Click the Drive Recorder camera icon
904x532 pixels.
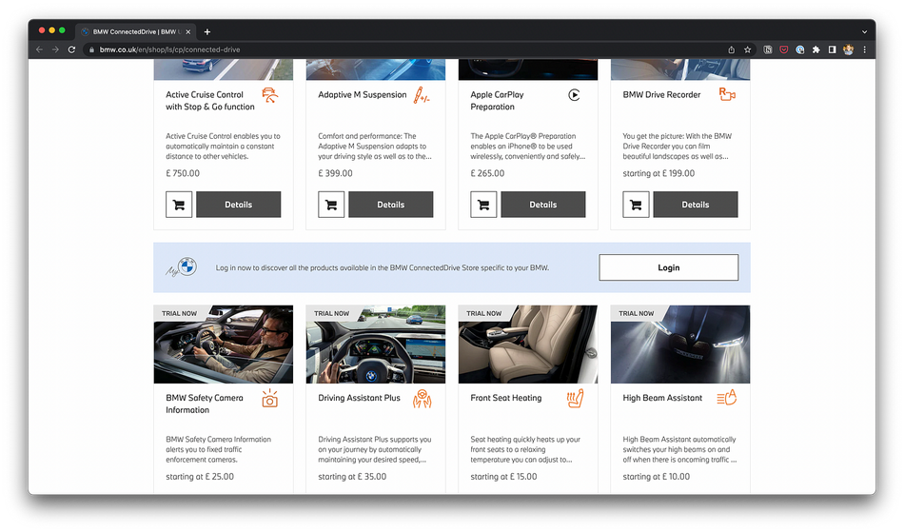pyautogui.click(x=727, y=94)
